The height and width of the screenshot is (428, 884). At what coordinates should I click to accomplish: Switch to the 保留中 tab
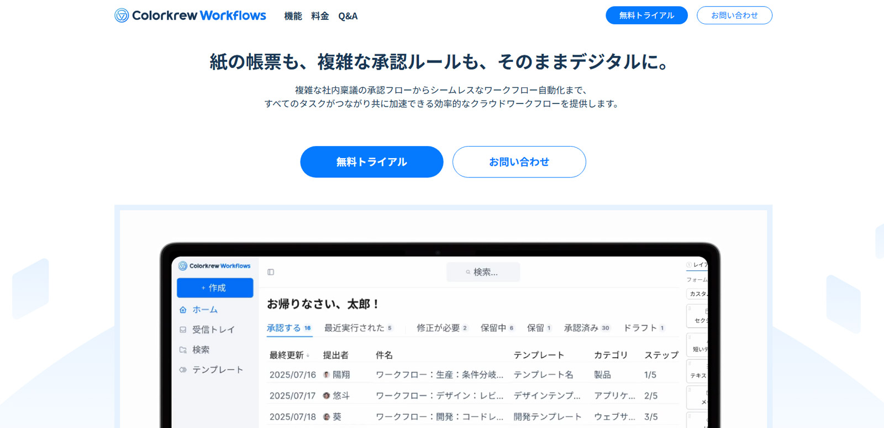(497, 328)
